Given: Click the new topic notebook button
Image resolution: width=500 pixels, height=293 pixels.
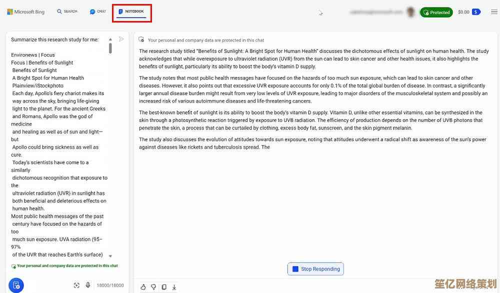Looking at the screenshot, I should (16, 285).
